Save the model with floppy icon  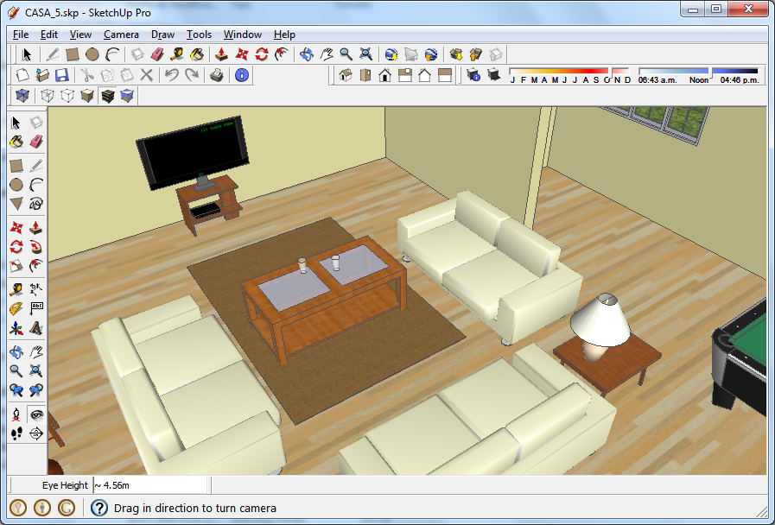pos(62,75)
